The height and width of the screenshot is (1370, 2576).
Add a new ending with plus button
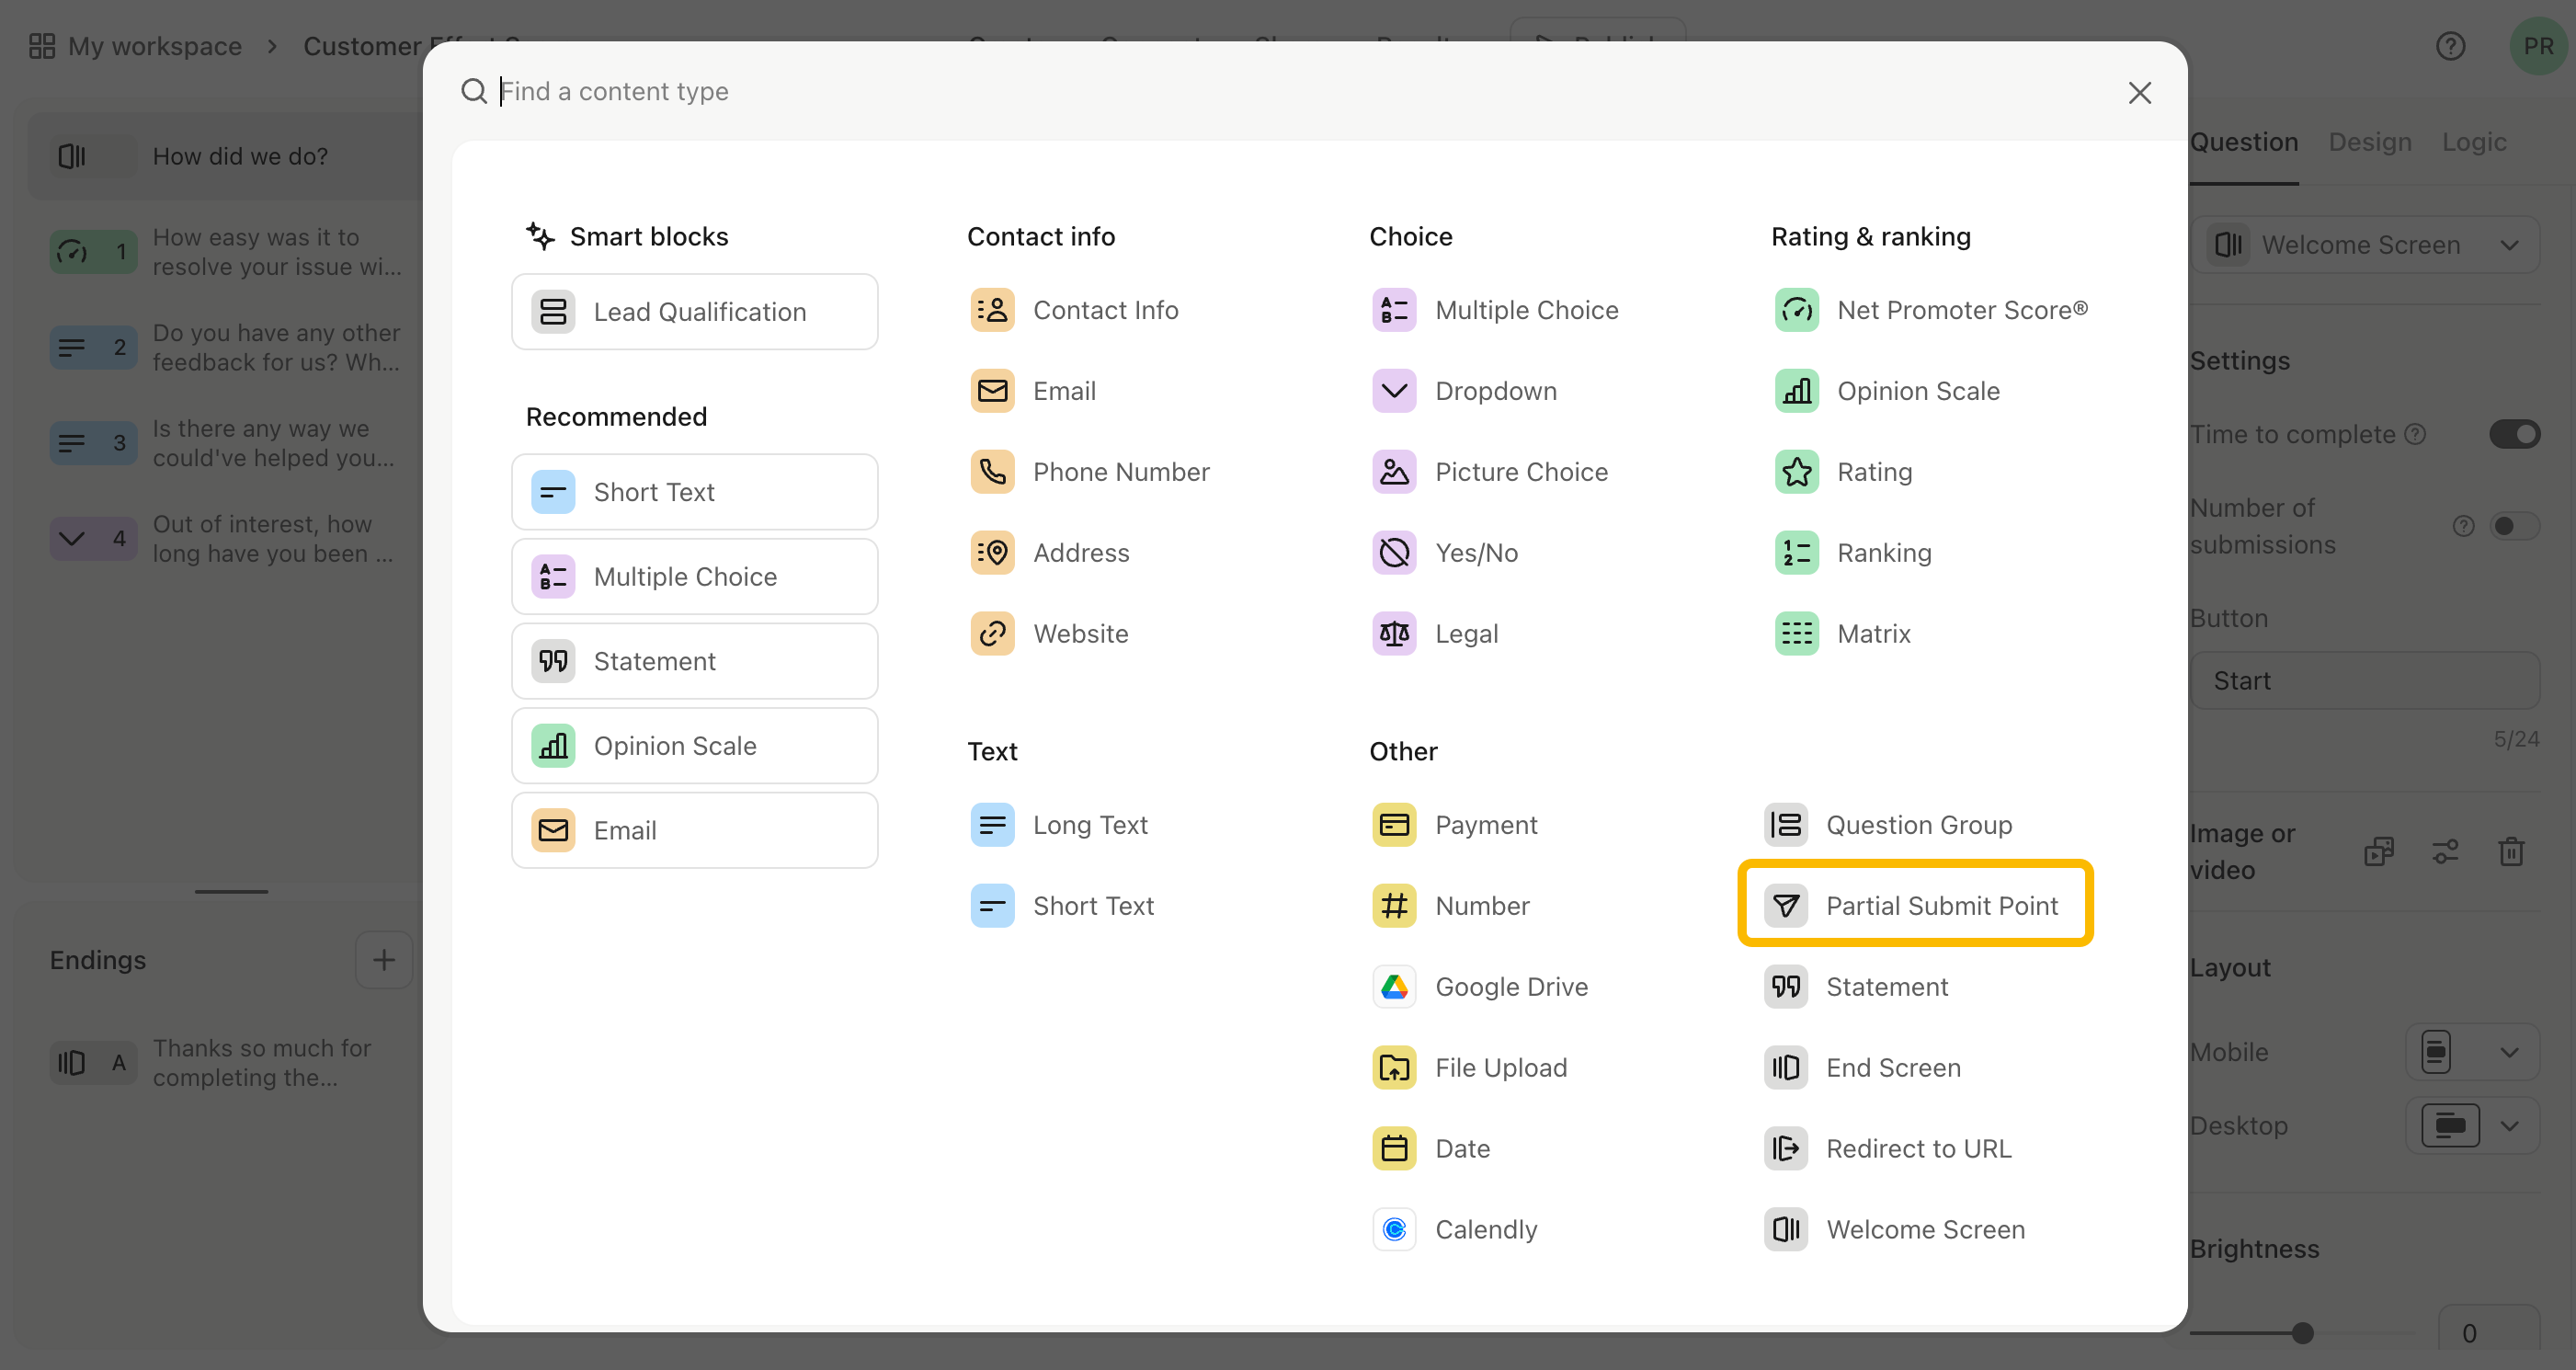point(384,960)
